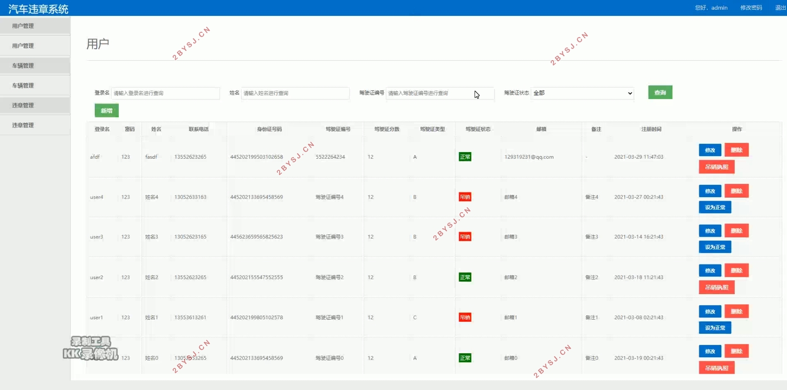Click the 用户 page heading

(x=98, y=44)
